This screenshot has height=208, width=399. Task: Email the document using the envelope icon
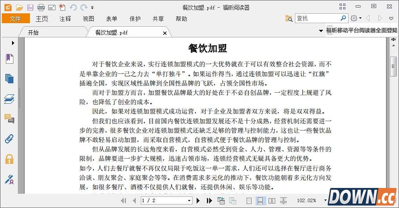pyautogui.click(x=52, y=8)
